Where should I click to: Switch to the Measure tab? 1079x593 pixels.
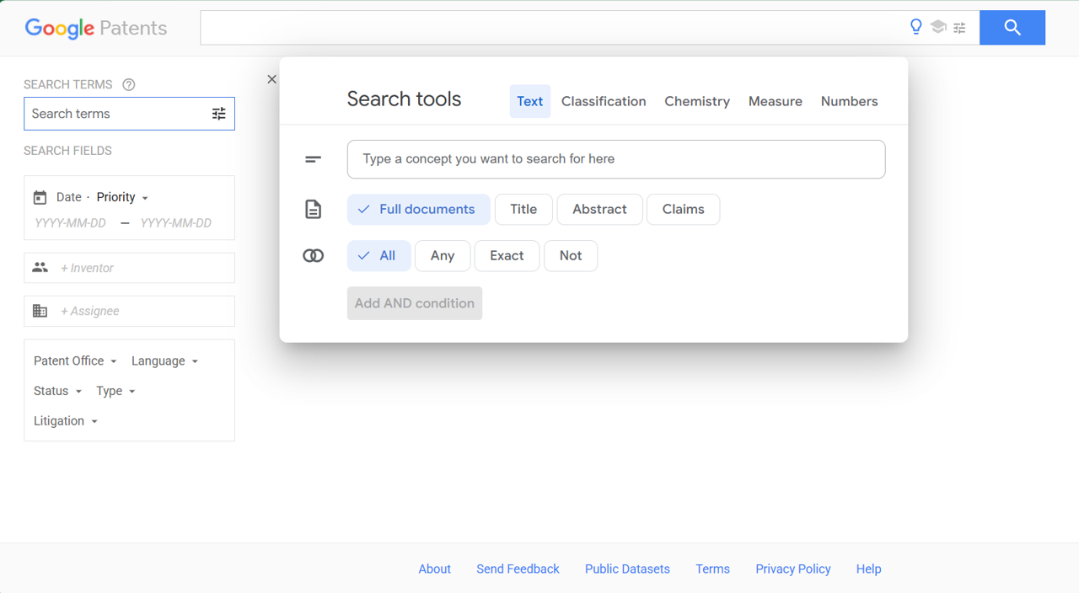click(x=776, y=101)
